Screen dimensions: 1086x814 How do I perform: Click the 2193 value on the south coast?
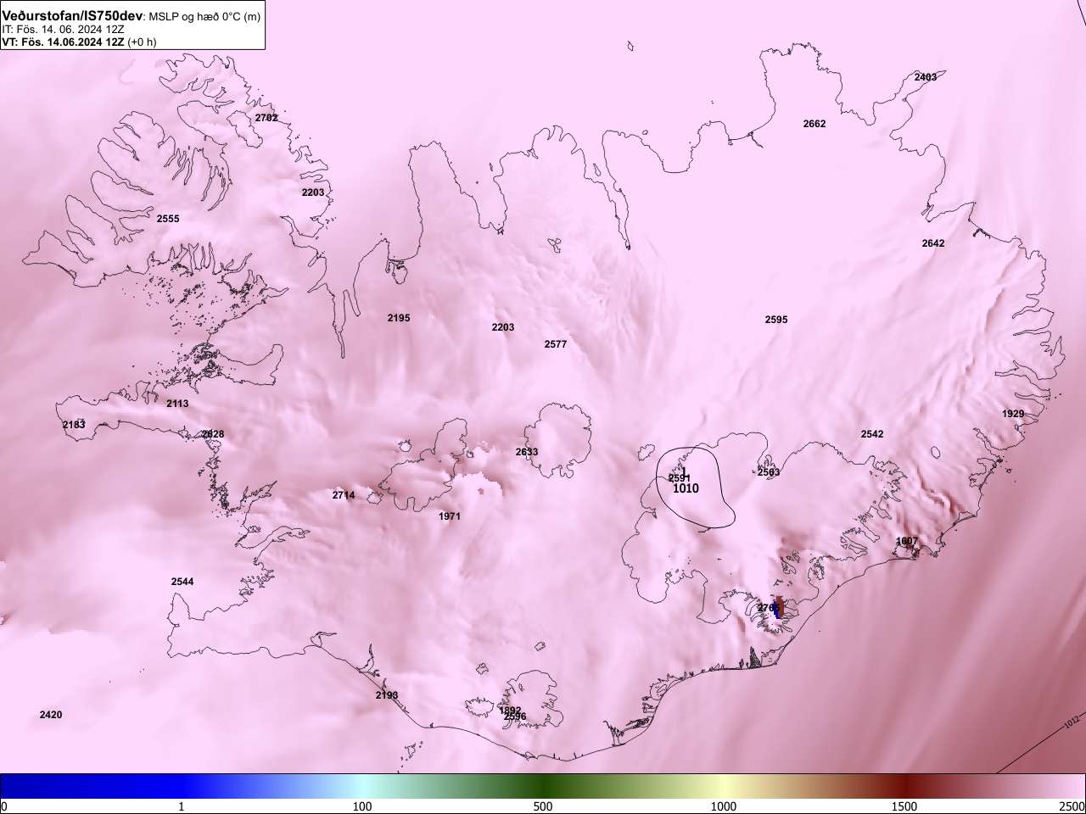pos(387,695)
